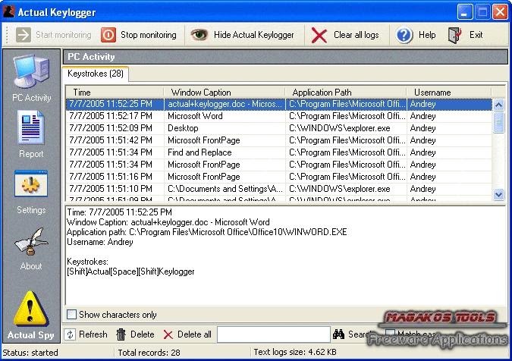Screen dimensions: 512x361
Task: Open the Settings gear window icon
Action: tap(31, 184)
